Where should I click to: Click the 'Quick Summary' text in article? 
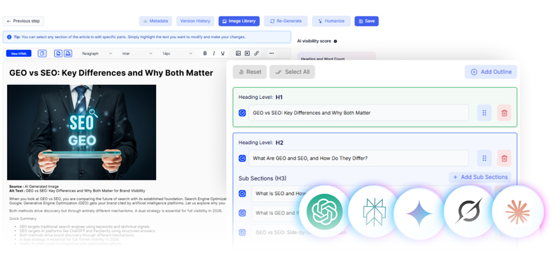pos(23,219)
